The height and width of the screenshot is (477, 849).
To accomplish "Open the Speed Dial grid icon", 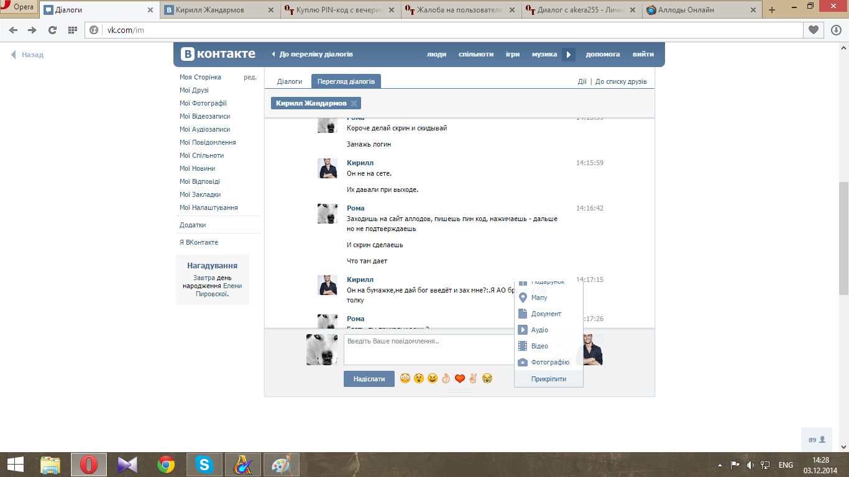I will (72, 30).
